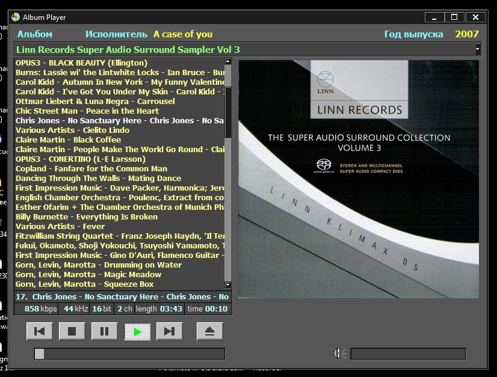Screen dimensions: 497x377
Task: Click the length 03:43 field
Action: click(x=159, y=309)
